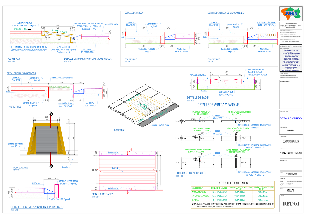Click the "NOTA:" text below the table

tap(194, 204)
